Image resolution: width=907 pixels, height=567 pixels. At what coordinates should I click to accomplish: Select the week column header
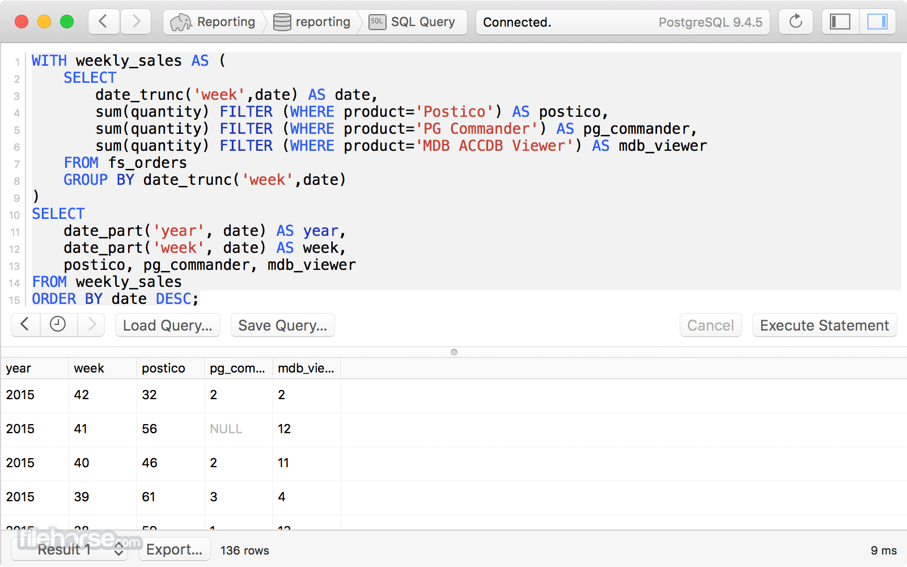(x=103, y=369)
